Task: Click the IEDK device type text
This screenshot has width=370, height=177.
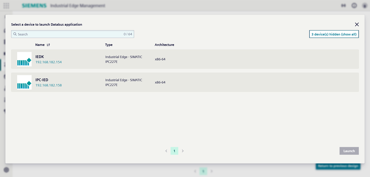Action: pos(124,59)
